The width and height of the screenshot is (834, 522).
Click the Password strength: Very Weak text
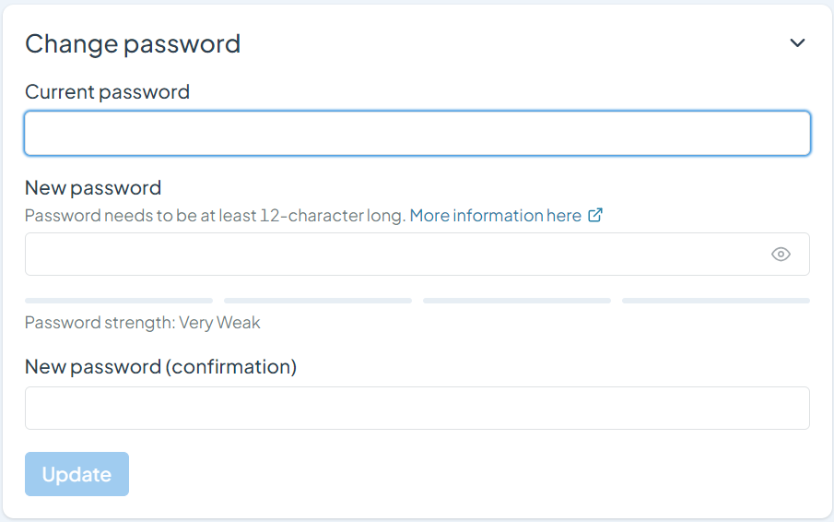[x=143, y=323]
